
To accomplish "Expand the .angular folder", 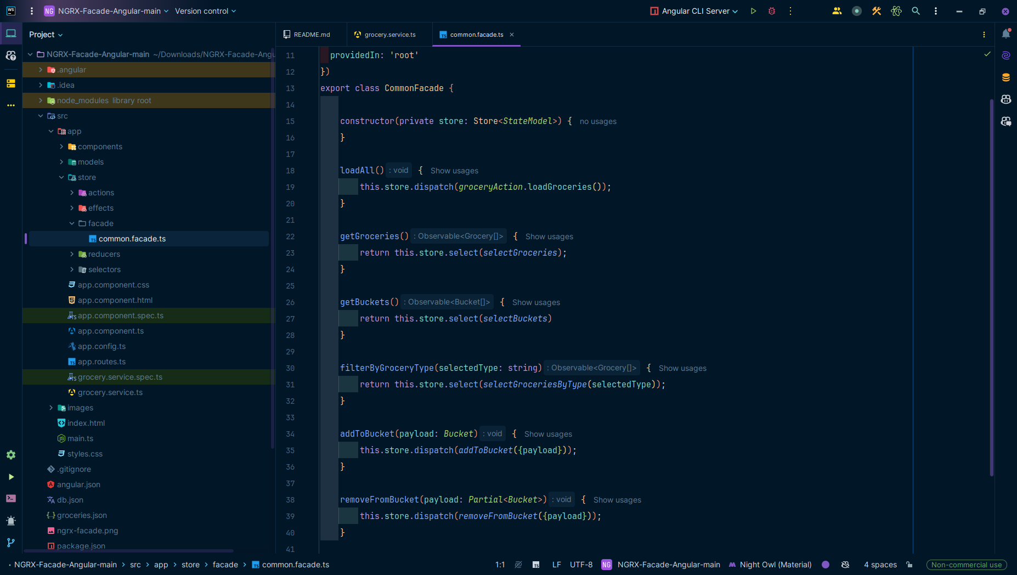I will pos(41,70).
